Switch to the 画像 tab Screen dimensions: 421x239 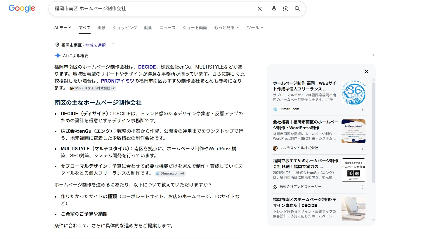[101, 28]
